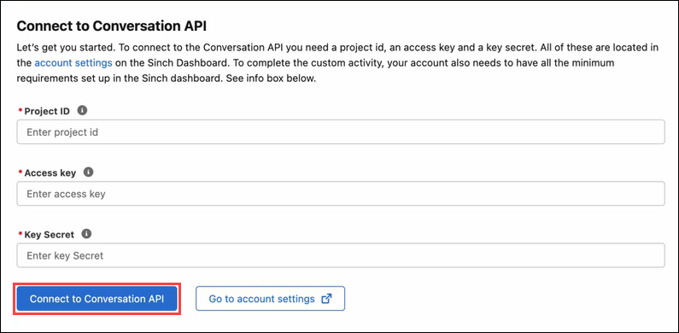Viewport: 679px width, 333px height.
Task: Click the Key Secret label
Action: [x=50, y=234]
